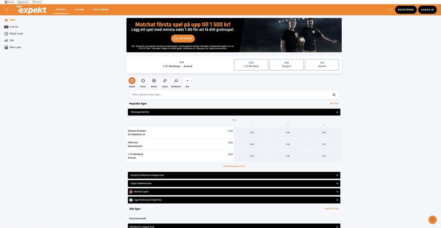The height and width of the screenshot is (228, 441).
Task: Switch to the CASINO tab
Action: click(79, 9)
